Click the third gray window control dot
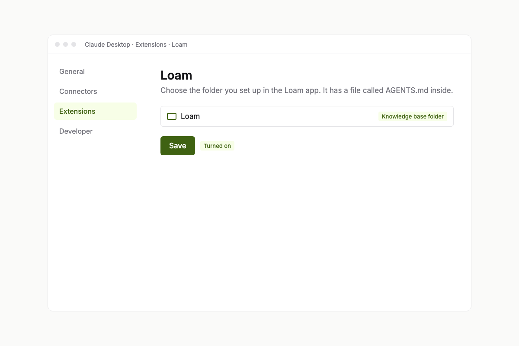 pyautogui.click(x=74, y=45)
